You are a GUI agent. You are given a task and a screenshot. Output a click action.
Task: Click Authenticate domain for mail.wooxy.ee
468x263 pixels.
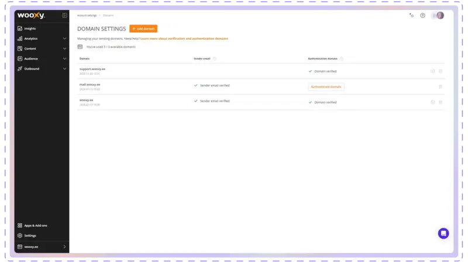click(326, 86)
